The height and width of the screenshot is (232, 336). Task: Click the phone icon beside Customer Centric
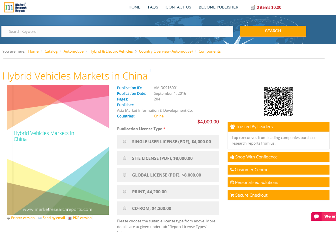[232, 169]
